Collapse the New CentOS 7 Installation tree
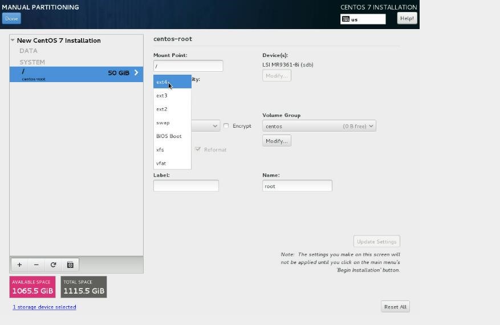This screenshot has height=325, width=500. 13,40
